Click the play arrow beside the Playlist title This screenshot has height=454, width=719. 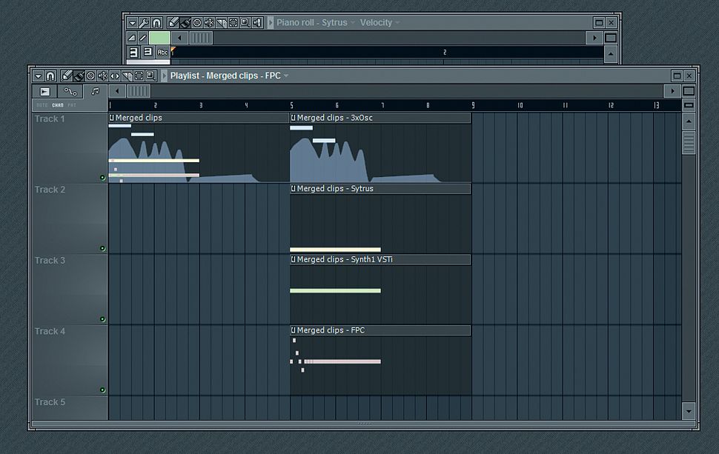[x=164, y=76]
